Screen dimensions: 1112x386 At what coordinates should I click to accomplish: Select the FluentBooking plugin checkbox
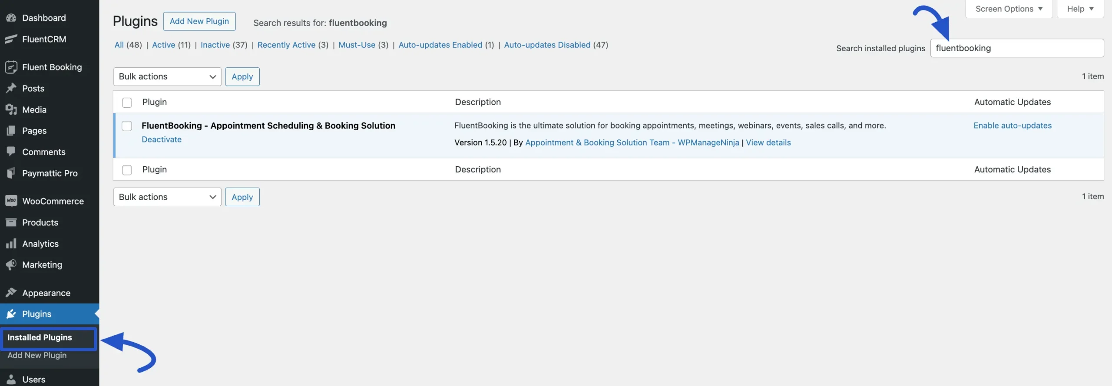[x=127, y=126]
